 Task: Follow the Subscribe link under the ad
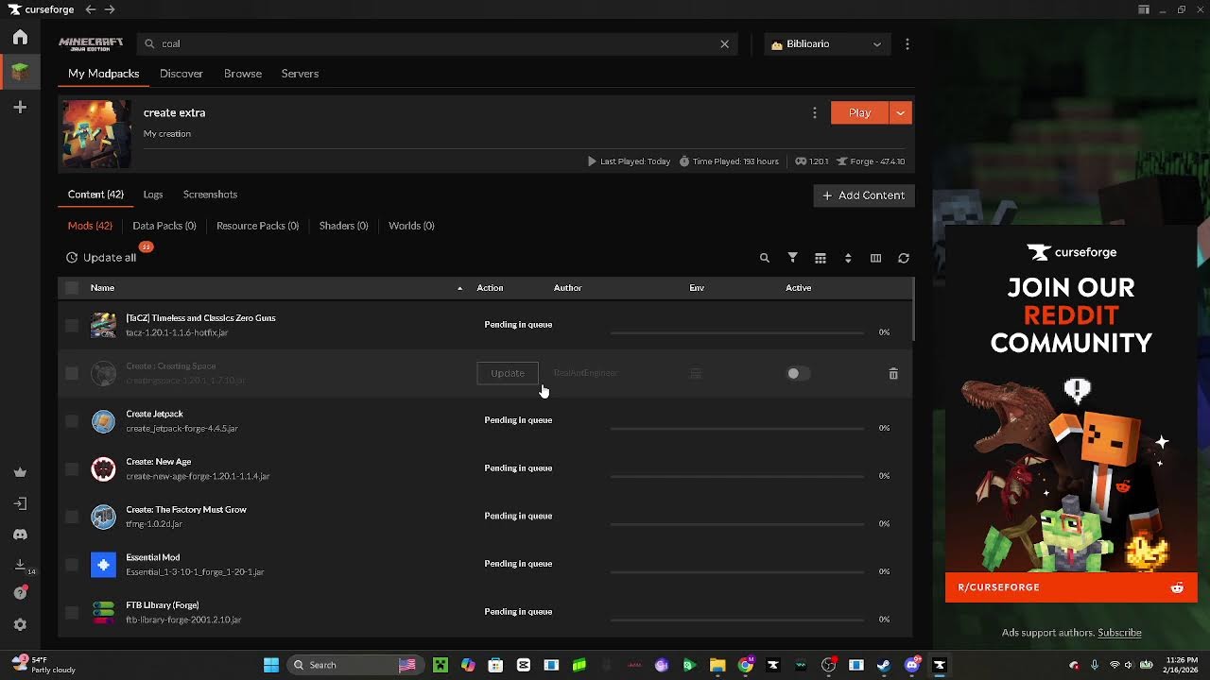click(x=1119, y=633)
